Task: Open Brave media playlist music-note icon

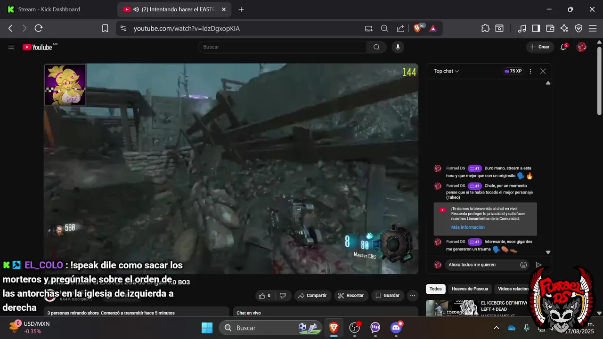Action: coord(522,28)
